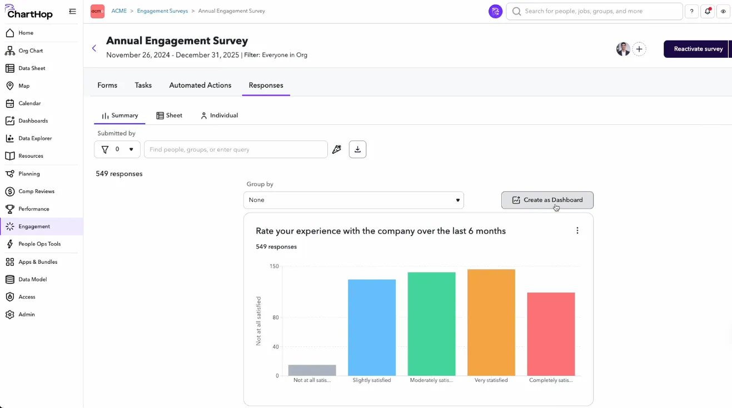This screenshot has height=408, width=732.
Task: Expand the Group by None dropdown
Action: click(353, 200)
